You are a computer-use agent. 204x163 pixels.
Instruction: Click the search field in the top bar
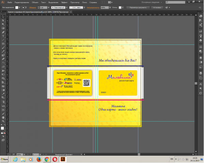pyautogui.click(x=175, y=2)
